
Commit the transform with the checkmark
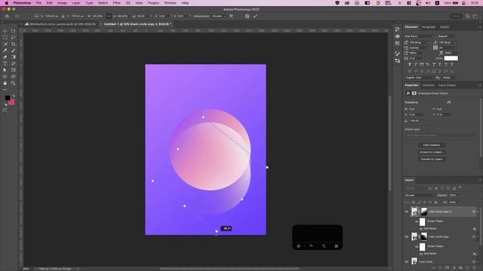tap(255, 17)
